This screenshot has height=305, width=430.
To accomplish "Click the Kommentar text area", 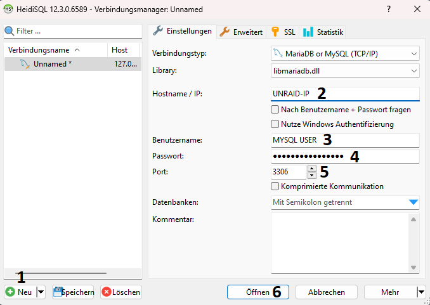I will pyautogui.click(x=340, y=243).
